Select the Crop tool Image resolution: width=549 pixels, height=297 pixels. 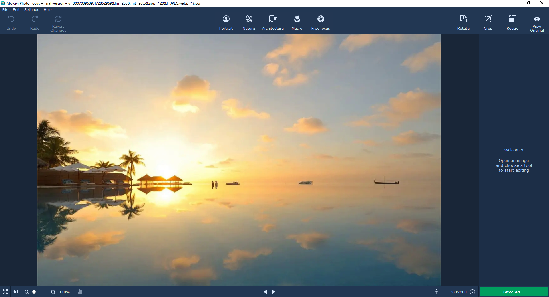pos(488,23)
